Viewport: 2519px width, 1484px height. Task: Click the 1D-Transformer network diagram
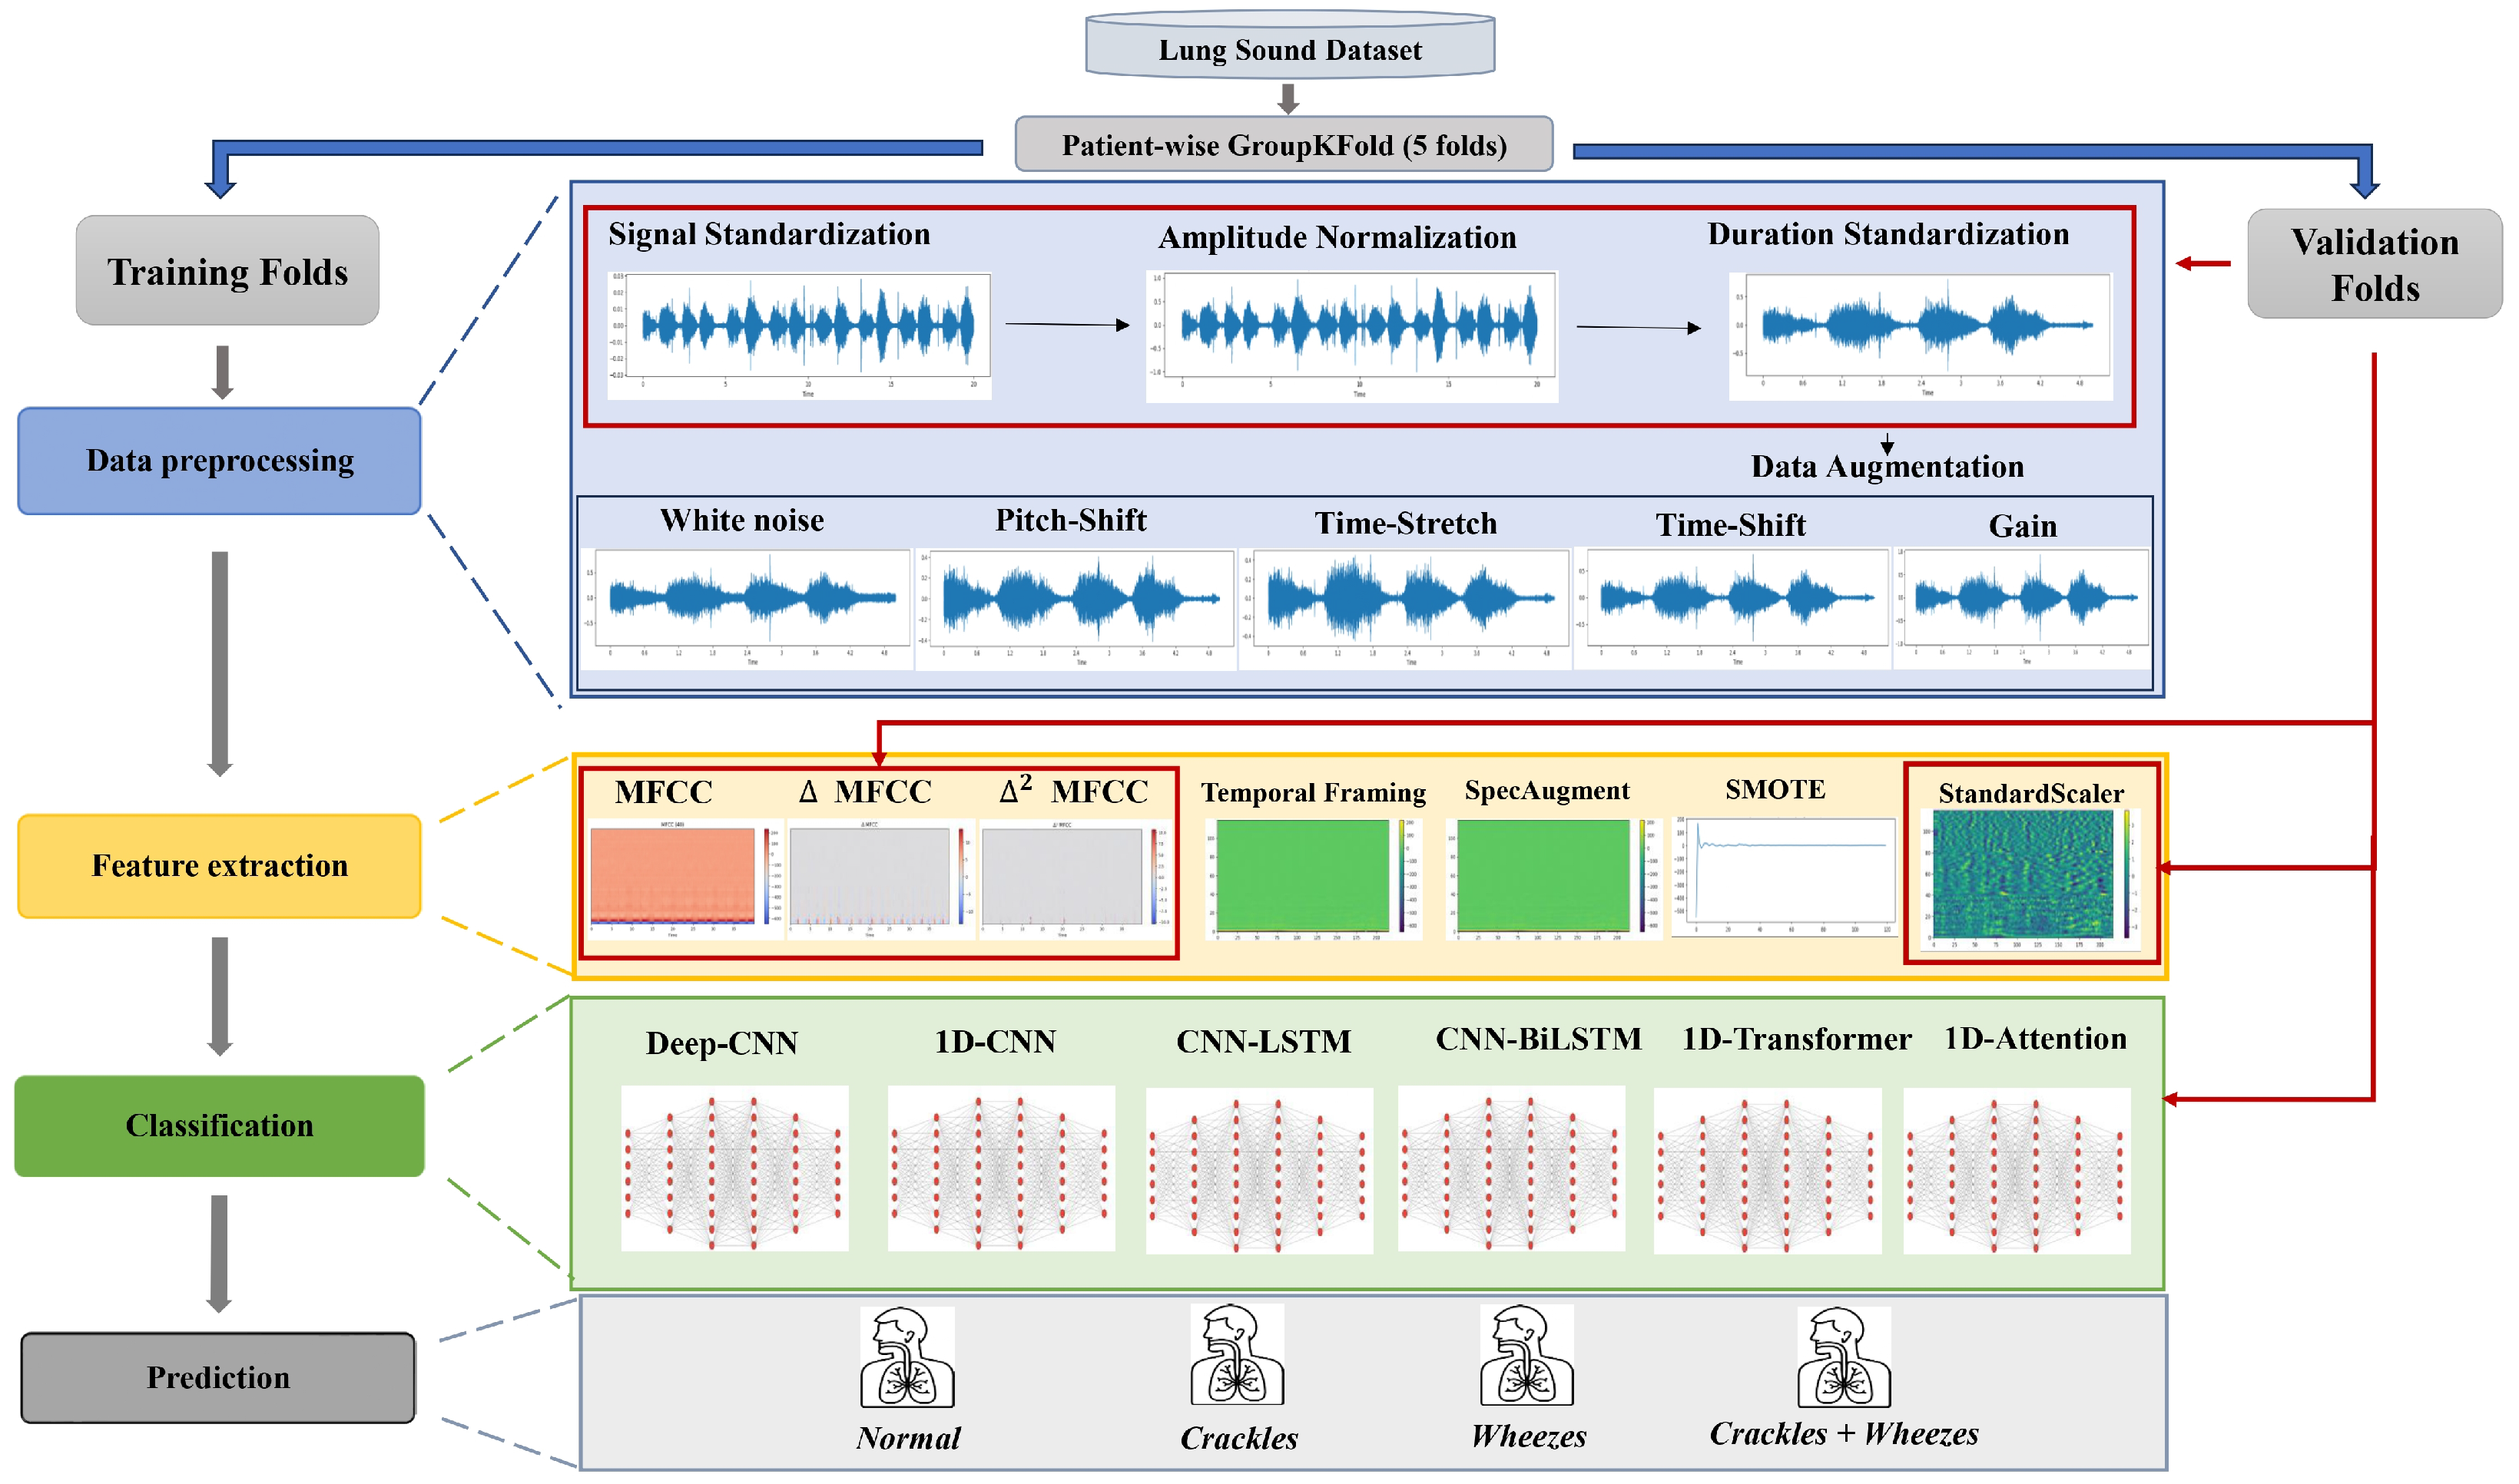point(1767,1171)
